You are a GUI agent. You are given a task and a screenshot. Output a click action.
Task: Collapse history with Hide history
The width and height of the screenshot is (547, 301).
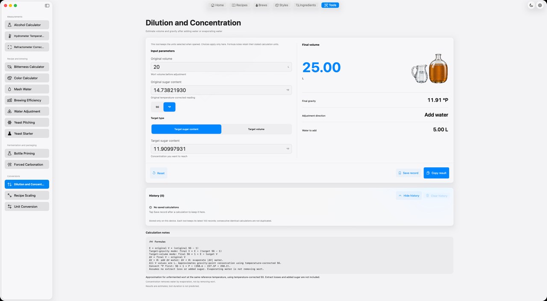409,196
